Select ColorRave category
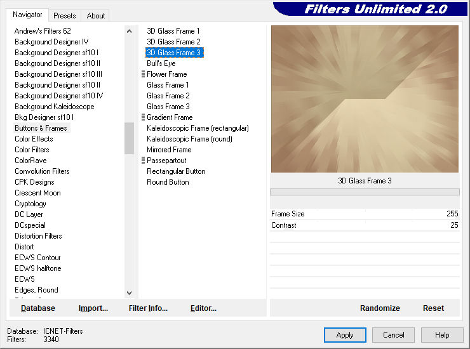This screenshot has width=470, height=349. 30,161
